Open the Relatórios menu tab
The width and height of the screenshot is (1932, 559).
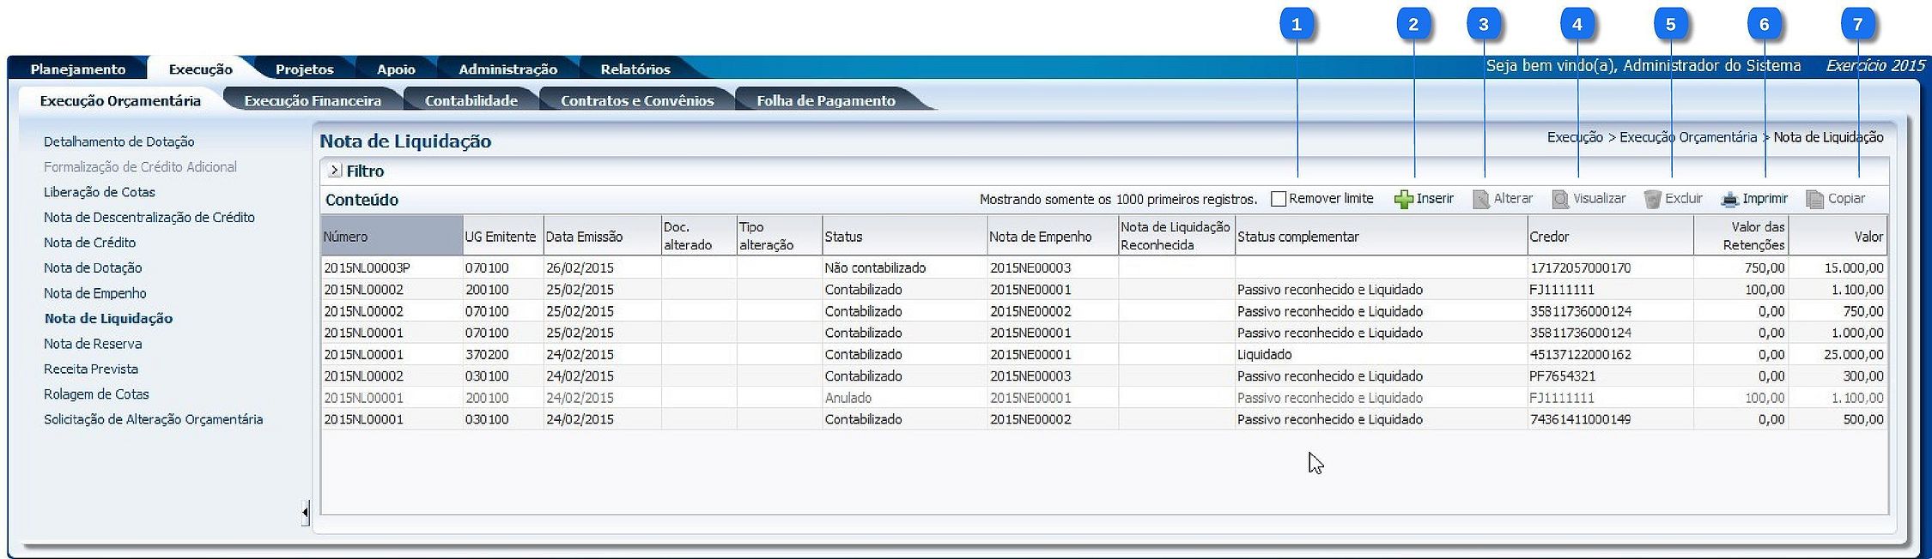(635, 69)
